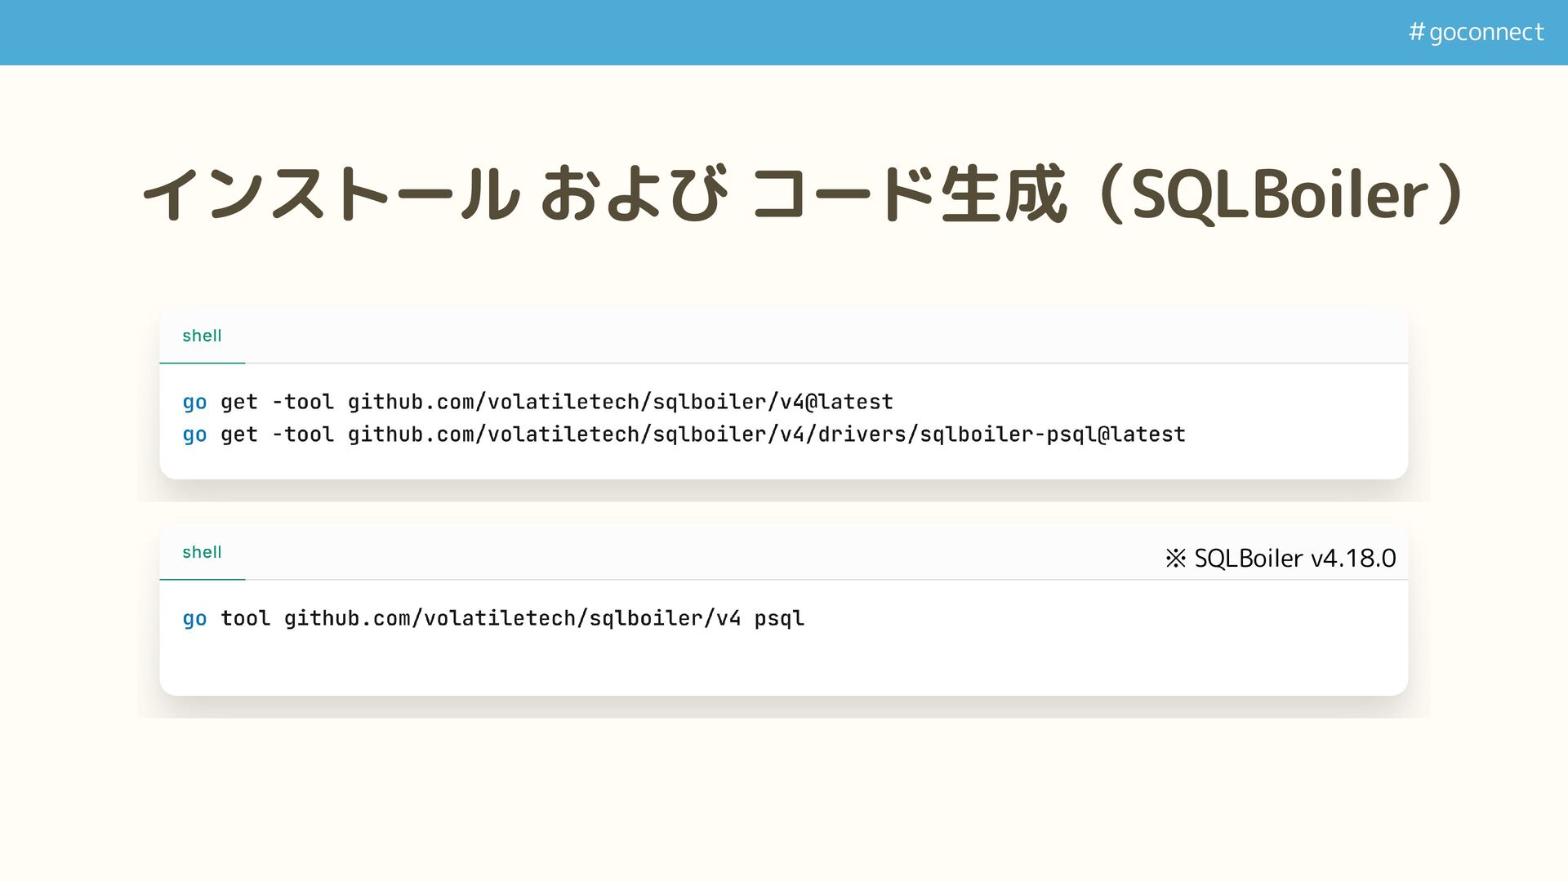Image resolution: width=1568 pixels, height=882 pixels.
Task: Click the sqlboiler-psql@latest driver path
Action: pos(1052,434)
